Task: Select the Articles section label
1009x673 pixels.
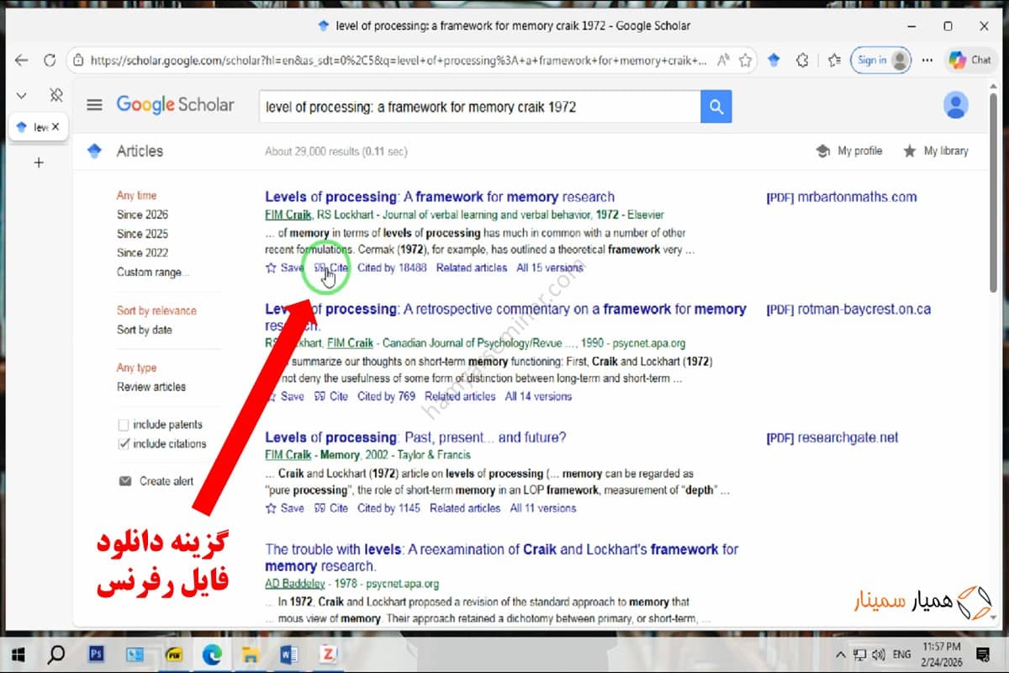Action: [x=140, y=151]
